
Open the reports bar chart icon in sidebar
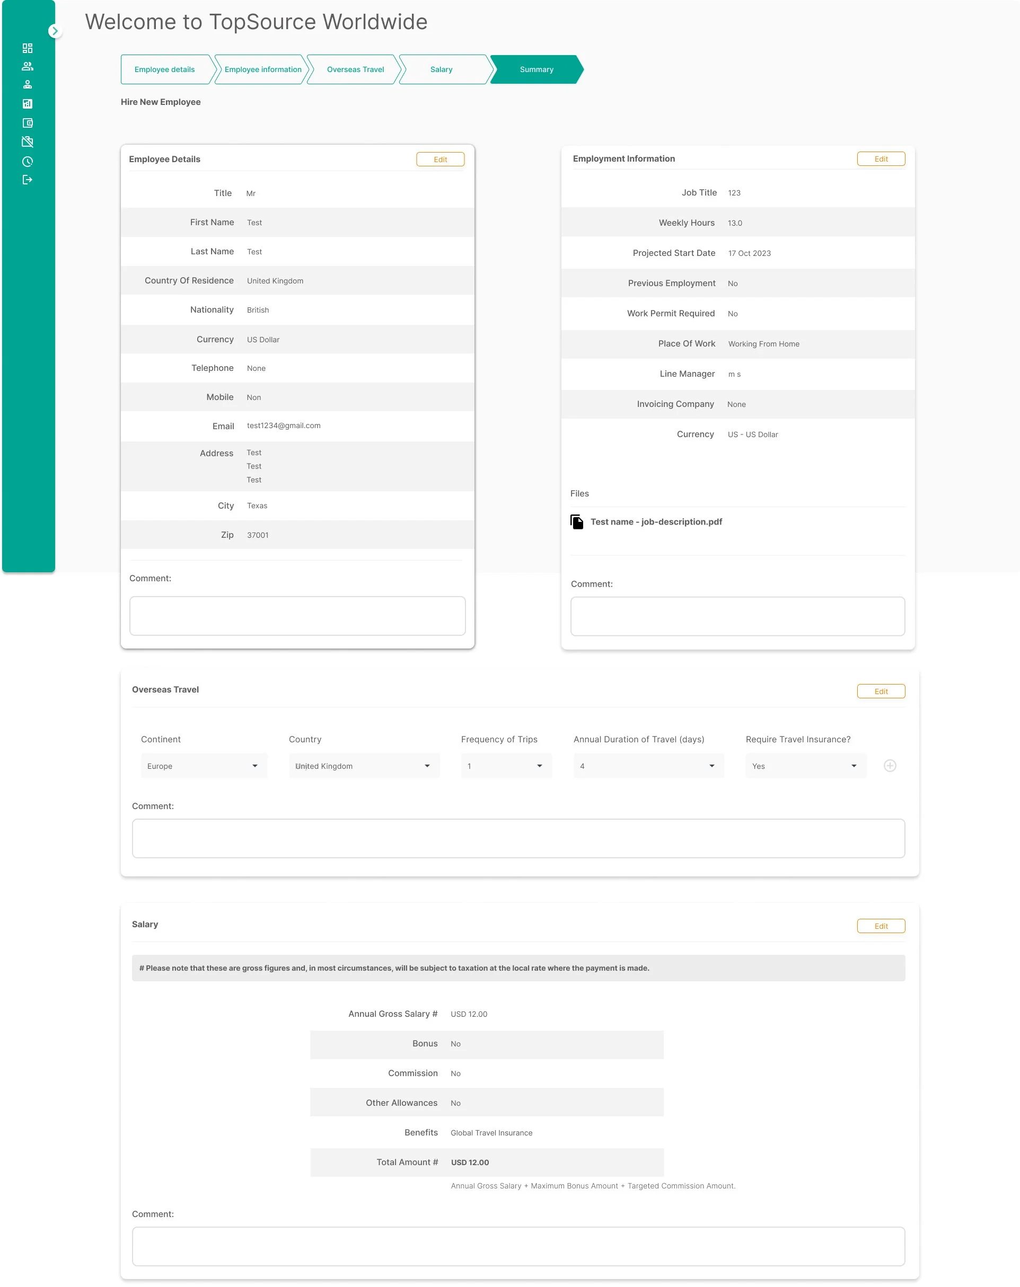point(27,103)
